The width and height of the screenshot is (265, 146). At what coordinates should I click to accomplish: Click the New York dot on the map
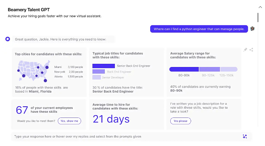[47, 67]
